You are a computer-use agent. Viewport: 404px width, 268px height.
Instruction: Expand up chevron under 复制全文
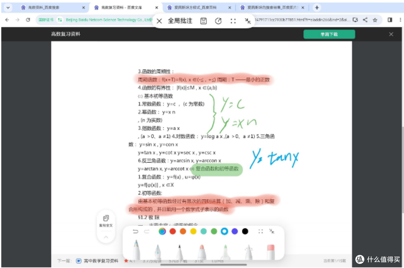(x=106, y=237)
